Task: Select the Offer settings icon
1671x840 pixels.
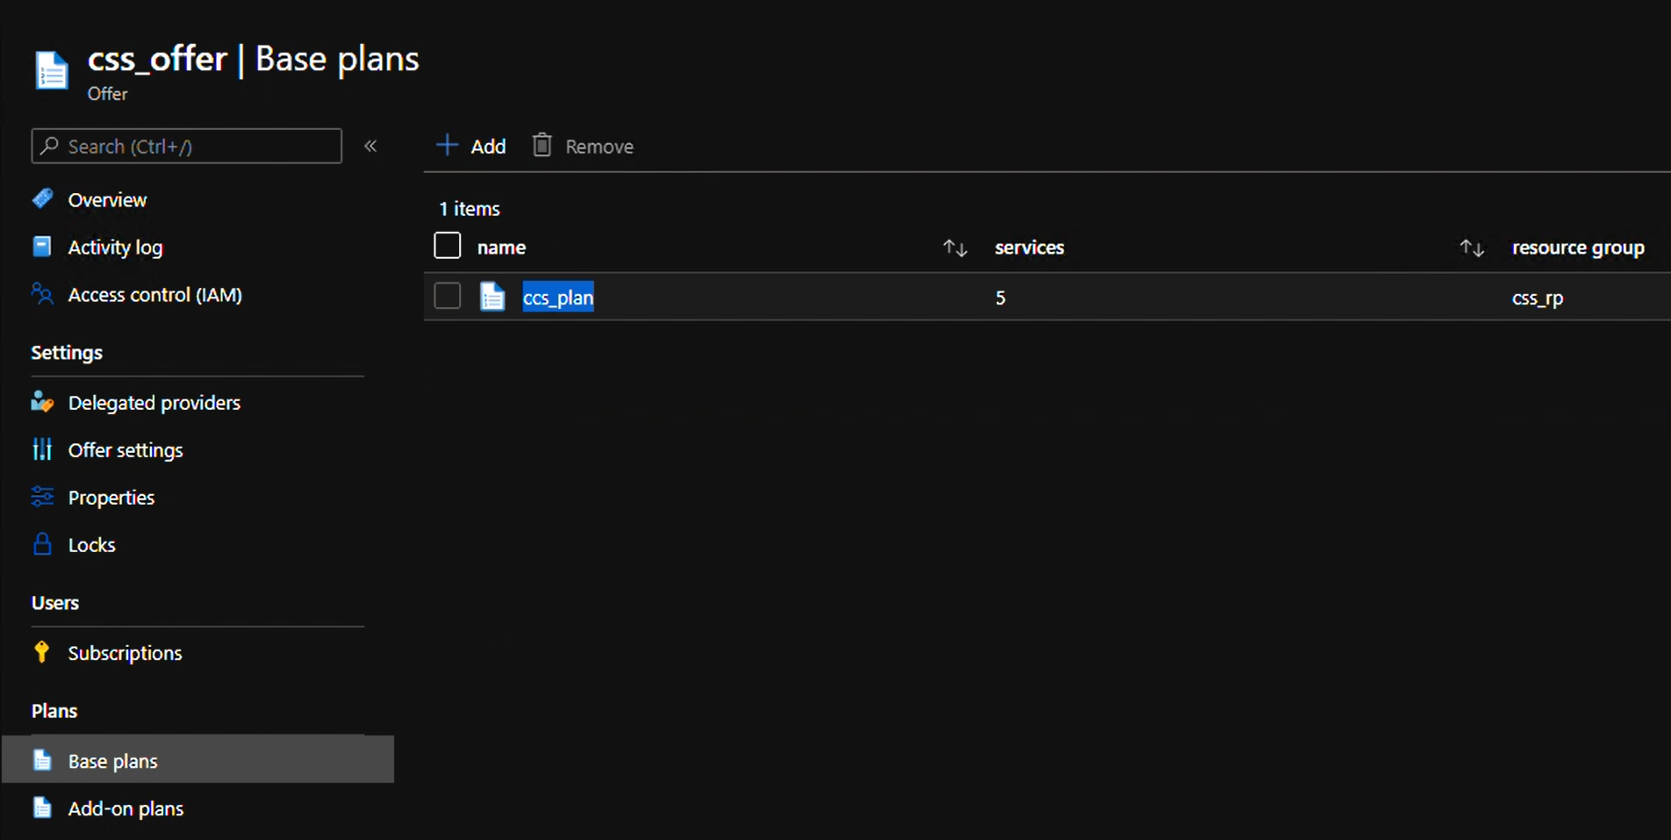Action: 42,449
